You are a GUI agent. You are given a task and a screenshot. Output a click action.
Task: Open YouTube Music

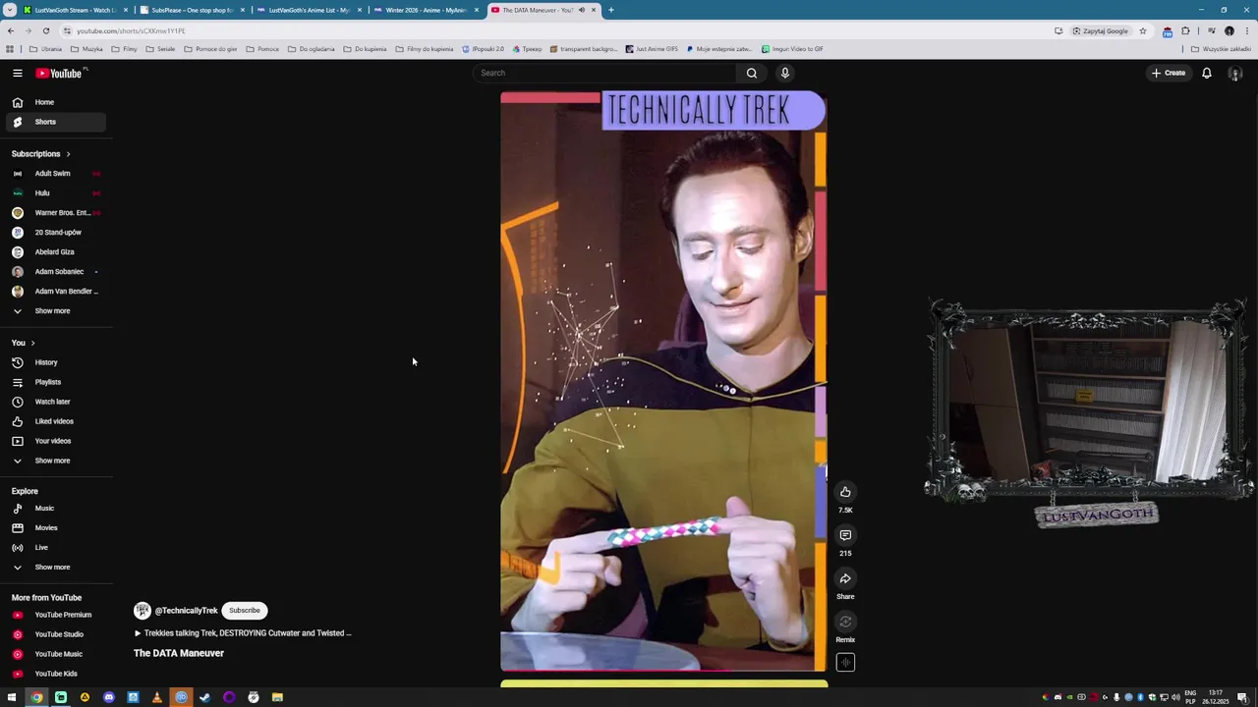55,654
